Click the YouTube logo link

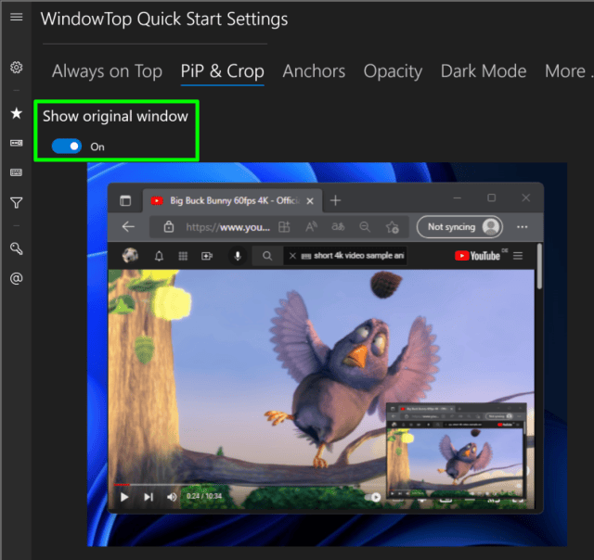point(477,256)
